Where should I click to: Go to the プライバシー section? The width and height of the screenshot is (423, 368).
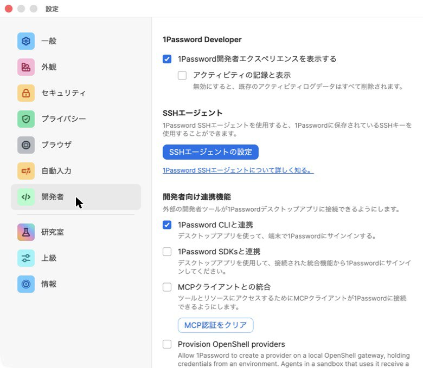pos(76,119)
